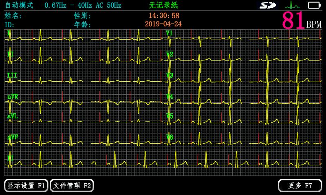This screenshot has height=195, width=326.
Task: Open 文件管理 F2 file management
Action: tap(72, 186)
